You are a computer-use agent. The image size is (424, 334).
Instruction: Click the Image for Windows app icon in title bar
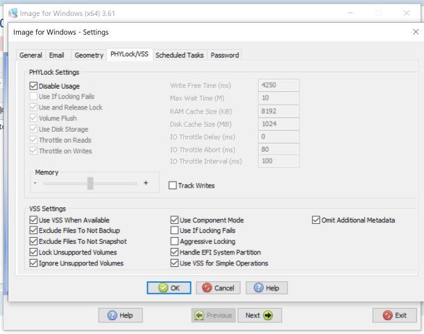[13, 13]
